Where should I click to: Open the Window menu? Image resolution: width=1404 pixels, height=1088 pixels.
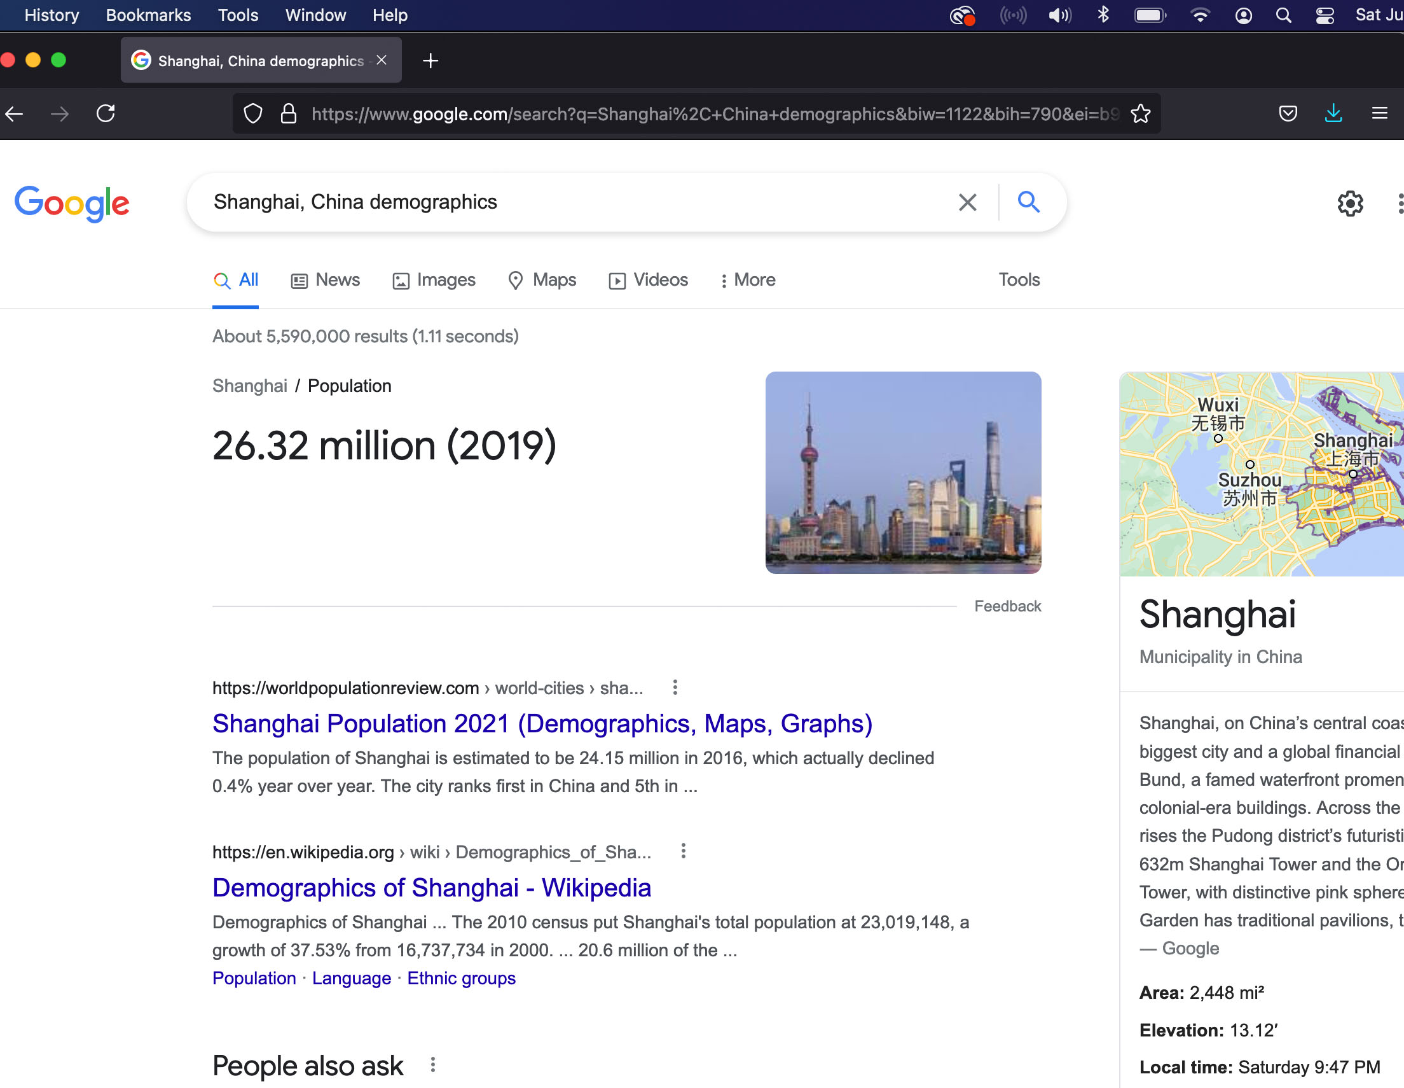(x=315, y=15)
